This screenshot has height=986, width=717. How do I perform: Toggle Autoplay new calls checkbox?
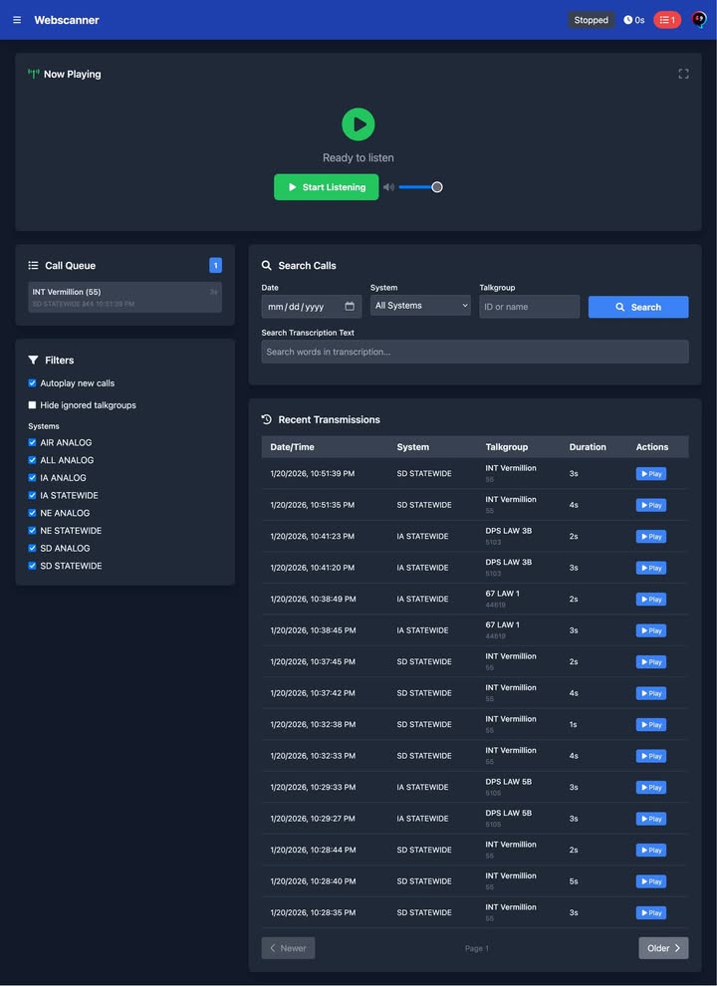click(x=32, y=383)
